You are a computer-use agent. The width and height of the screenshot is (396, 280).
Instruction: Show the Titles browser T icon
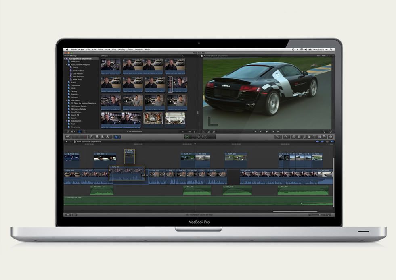click(314, 137)
